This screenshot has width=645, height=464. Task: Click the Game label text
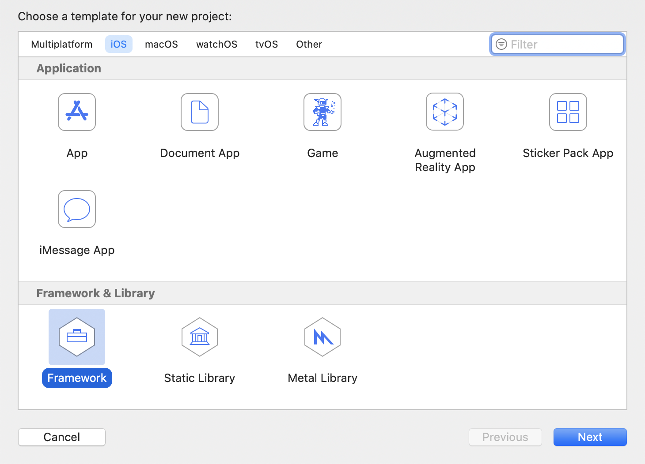pos(322,153)
